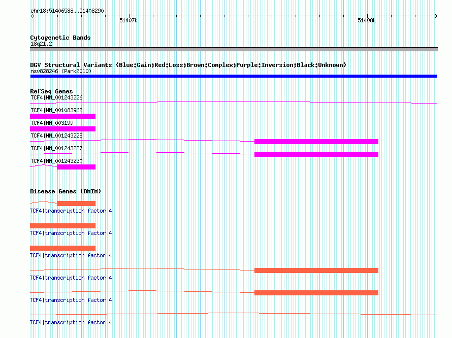Click the bottommost thin orange OMIM intron line
The image size is (452, 338).
[x=234, y=314]
